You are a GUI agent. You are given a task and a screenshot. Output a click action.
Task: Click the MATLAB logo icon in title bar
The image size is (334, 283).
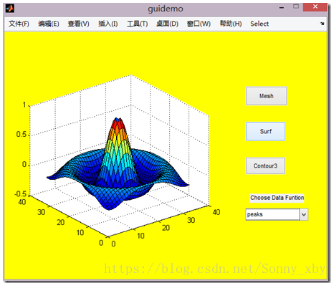point(10,9)
